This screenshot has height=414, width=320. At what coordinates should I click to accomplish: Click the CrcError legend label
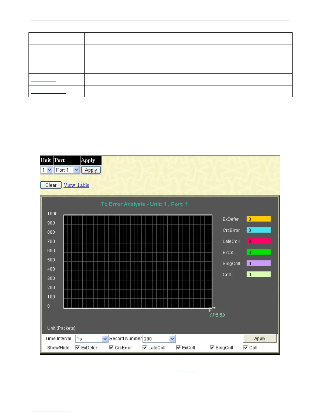pos(231,230)
